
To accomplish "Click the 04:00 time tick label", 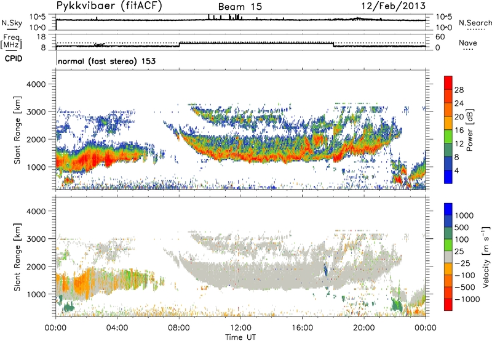I will [x=117, y=328].
